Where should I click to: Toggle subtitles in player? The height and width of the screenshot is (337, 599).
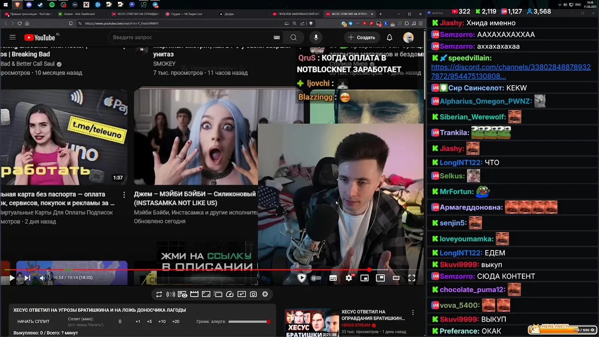333,278
